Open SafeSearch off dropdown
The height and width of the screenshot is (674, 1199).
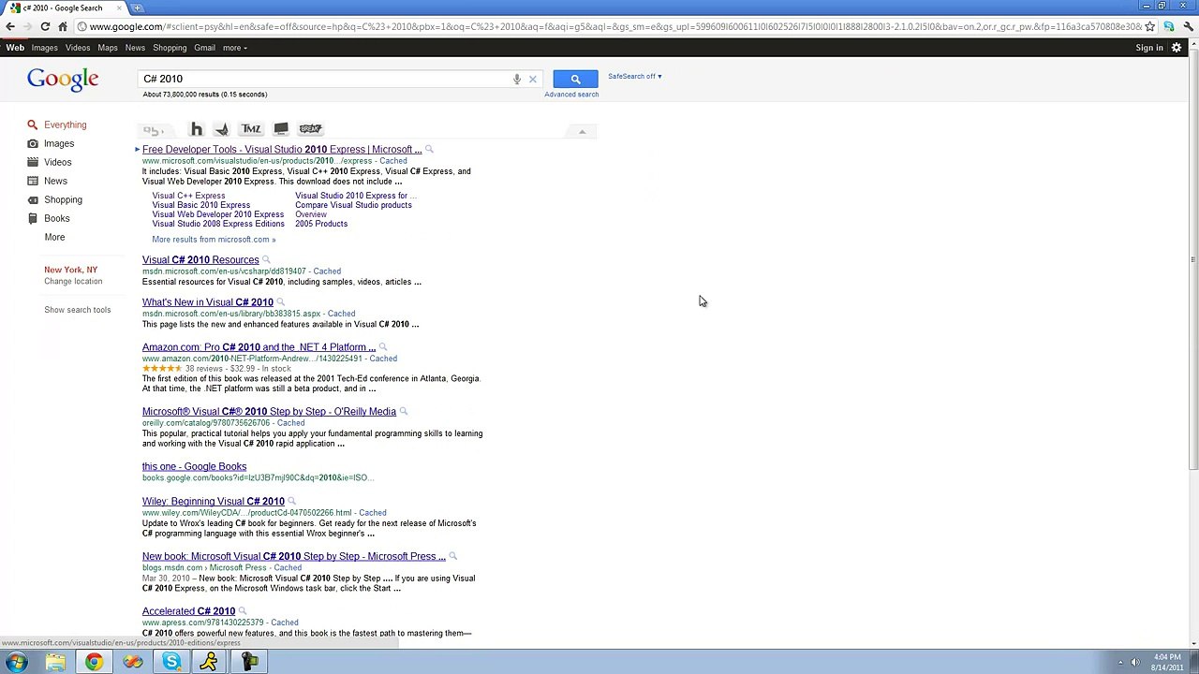click(634, 76)
